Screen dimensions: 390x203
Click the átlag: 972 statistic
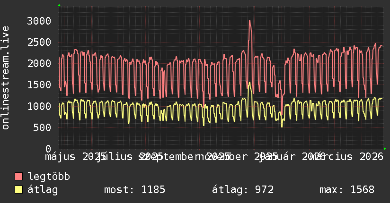(x=243, y=190)
